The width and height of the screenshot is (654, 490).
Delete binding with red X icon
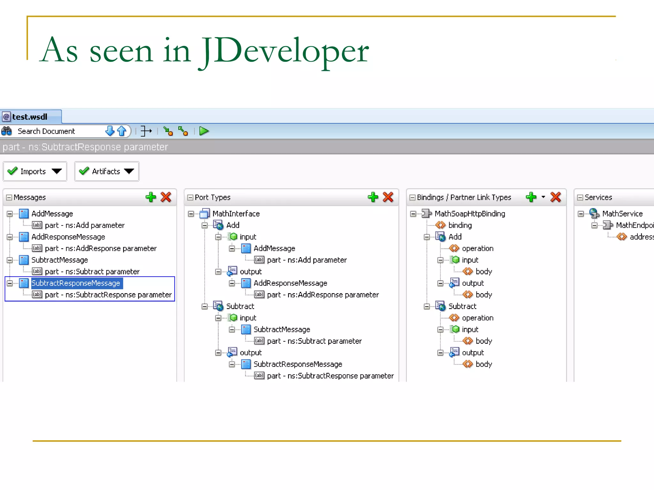coord(556,197)
